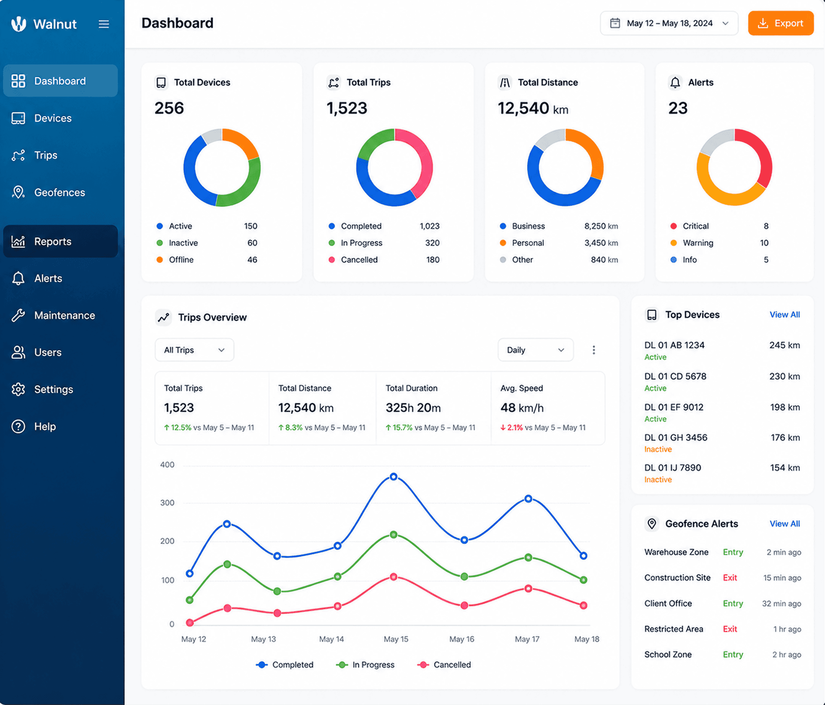Click the Completed peak point on May 15

point(394,476)
